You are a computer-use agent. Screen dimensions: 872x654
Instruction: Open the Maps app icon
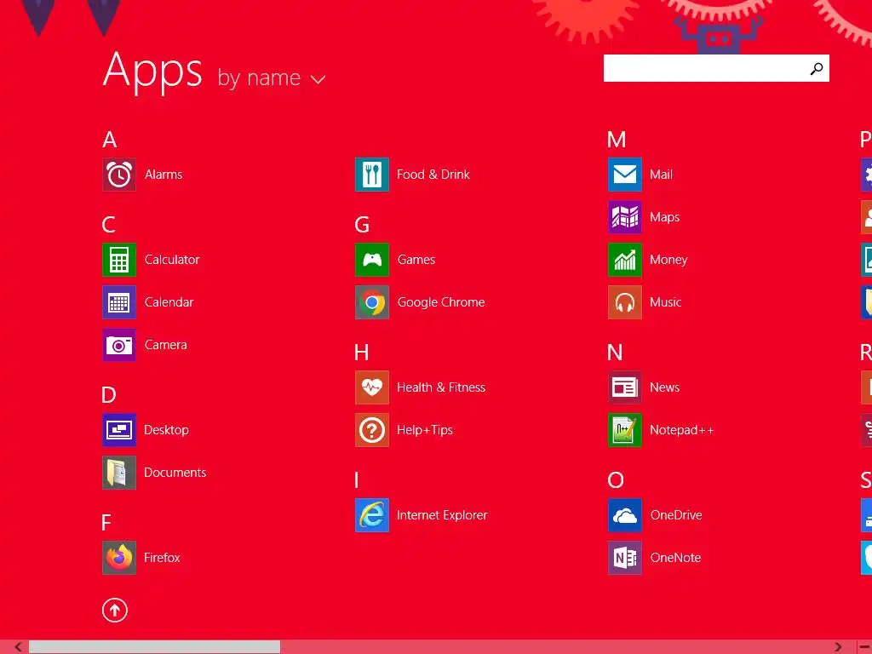[x=625, y=217]
